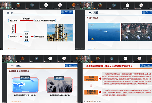
Task: Click the 三传一反 box
Action: pyautogui.click(x=14, y=37)
